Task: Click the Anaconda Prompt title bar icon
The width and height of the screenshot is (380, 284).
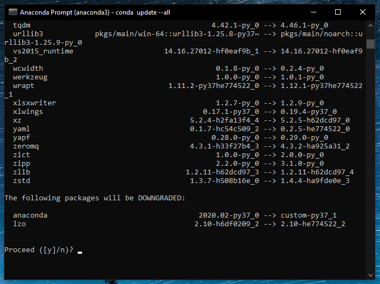Action: (11, 11)
